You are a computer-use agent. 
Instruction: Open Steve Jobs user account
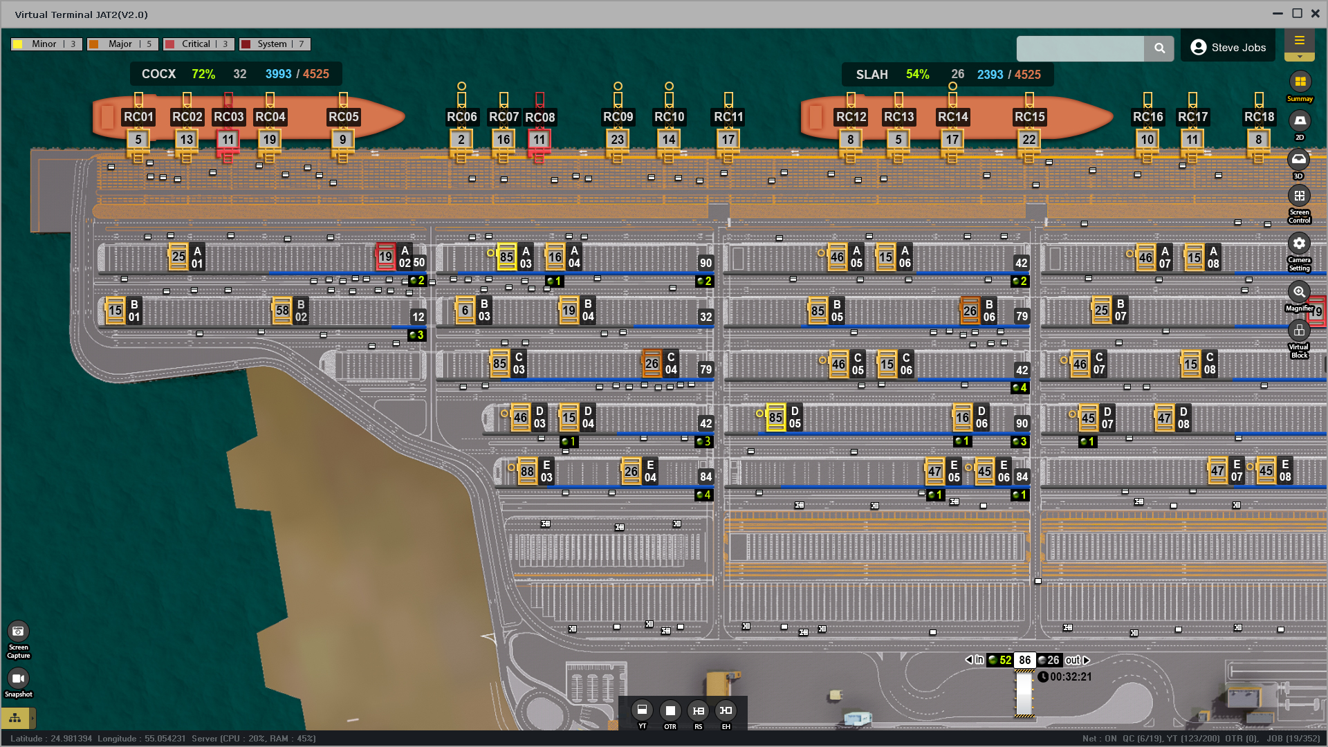(1228, 48)
